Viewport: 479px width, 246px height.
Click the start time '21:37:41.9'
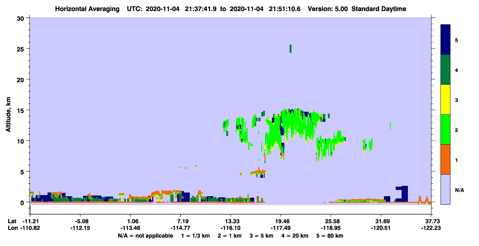click(x=200, y=9)
